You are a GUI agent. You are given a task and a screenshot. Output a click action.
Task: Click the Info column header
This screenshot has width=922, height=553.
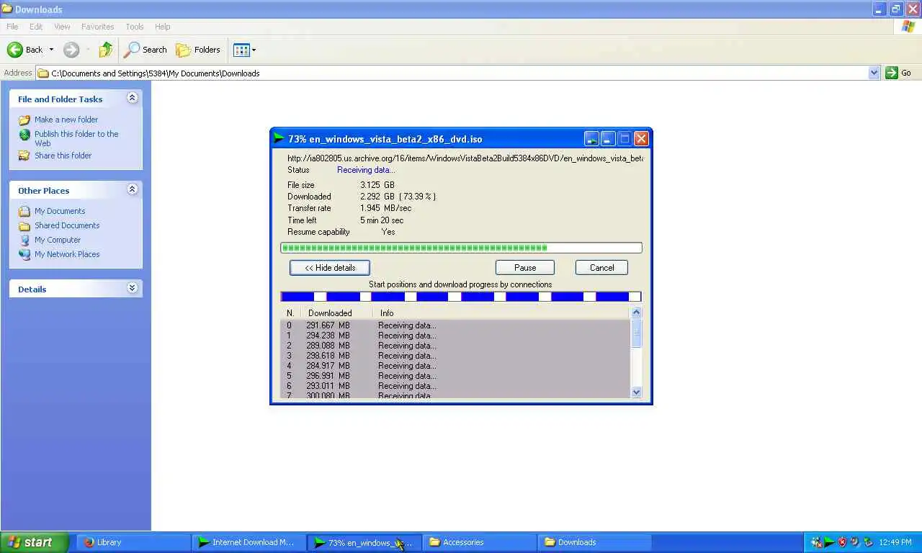(387, 313)
